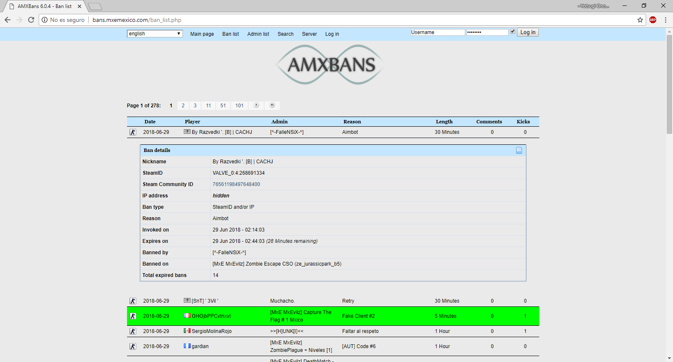Image resolution: width=673 pixels, height=362 pixels.
Task: Bookmark this page with the star icon
Action: (x=640, y=20)
